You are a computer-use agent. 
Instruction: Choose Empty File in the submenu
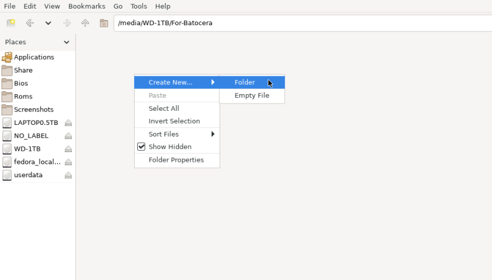click(252, 95)
